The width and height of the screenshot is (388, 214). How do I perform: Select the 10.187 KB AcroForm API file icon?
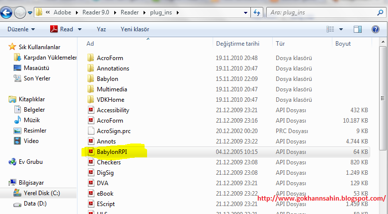91,120
